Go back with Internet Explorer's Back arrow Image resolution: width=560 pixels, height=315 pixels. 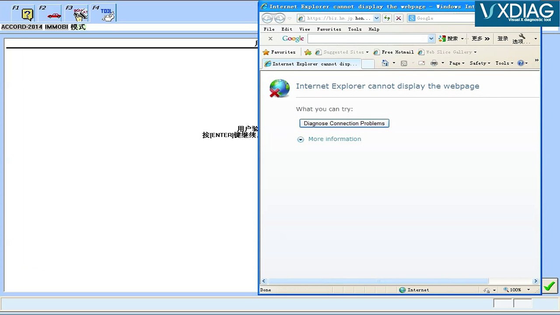click(267, 18)
